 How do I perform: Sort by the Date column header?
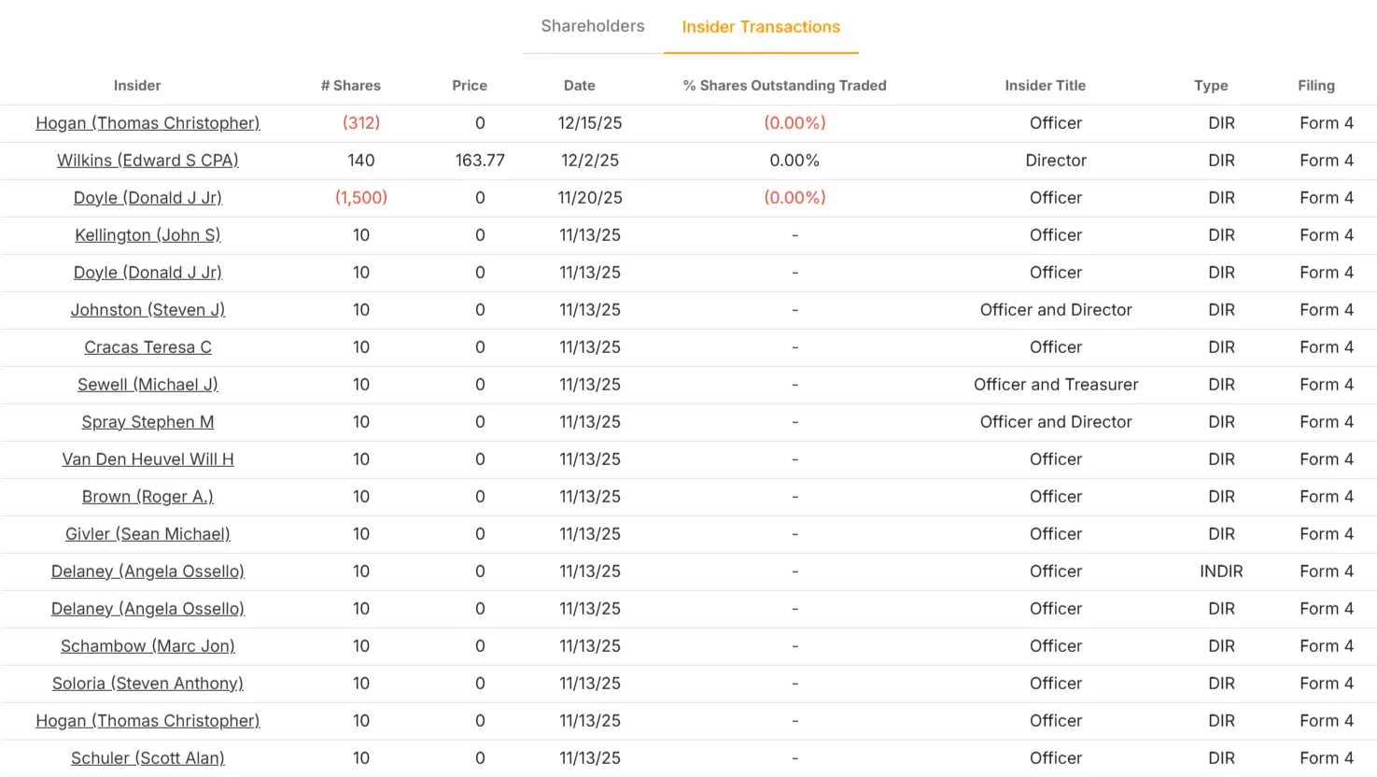(x=579, y=85)
